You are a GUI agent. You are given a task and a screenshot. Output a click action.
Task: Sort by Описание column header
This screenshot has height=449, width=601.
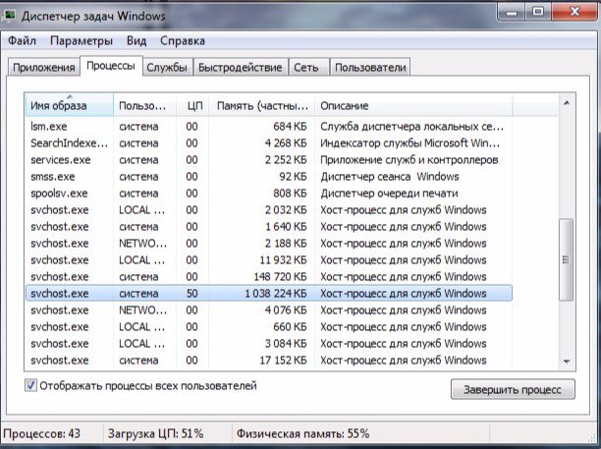pos(413,105)
